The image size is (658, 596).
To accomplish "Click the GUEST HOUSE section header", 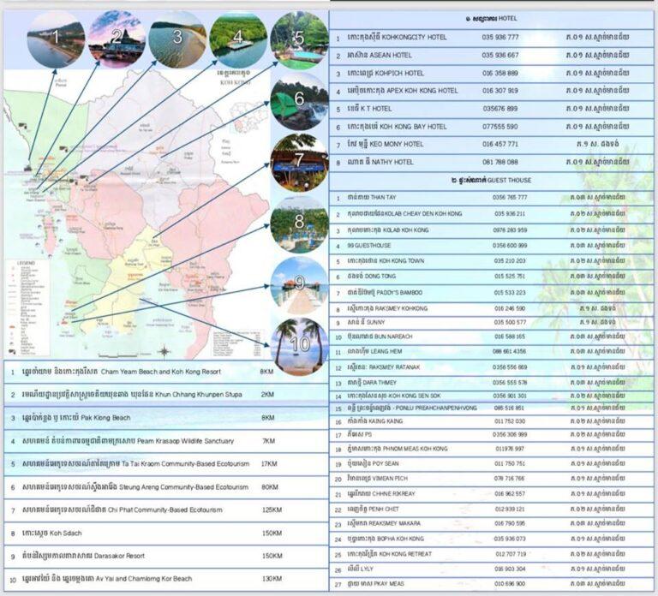I will tap(491, 181).
